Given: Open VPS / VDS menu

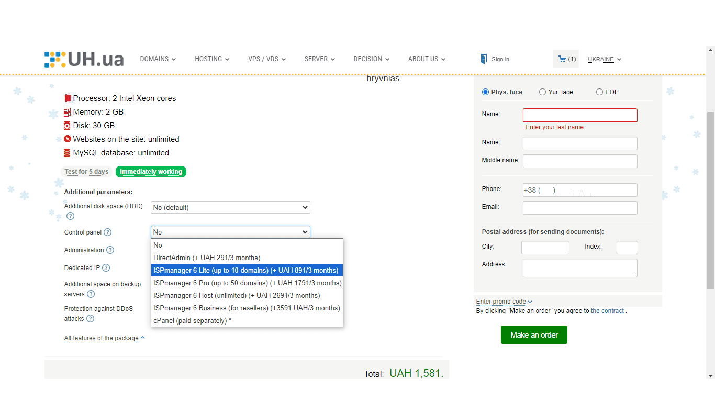Looking at the screenshot, I should click(x=267, y=59).
